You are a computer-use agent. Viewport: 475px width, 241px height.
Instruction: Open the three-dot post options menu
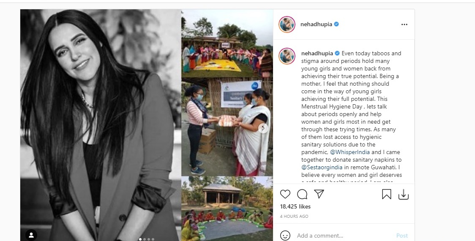click(404, 24)
